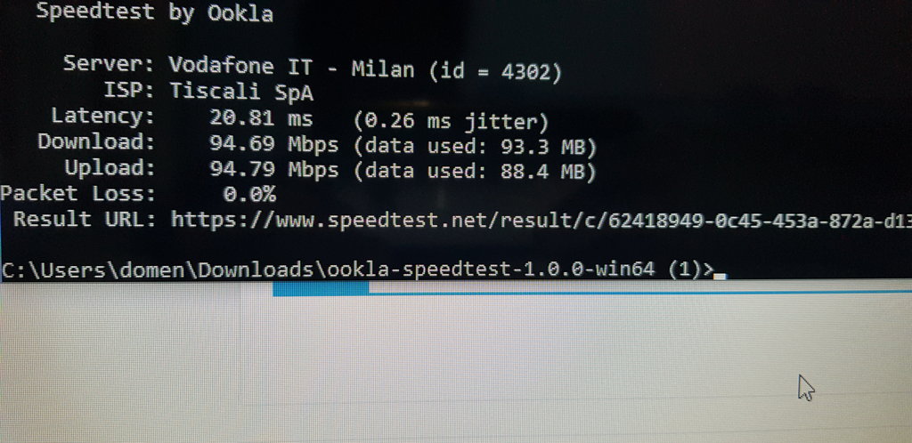Click the ISP value Tiscali SpA
The width and height of the screenshot is (912, 443).
coord(241,92)
